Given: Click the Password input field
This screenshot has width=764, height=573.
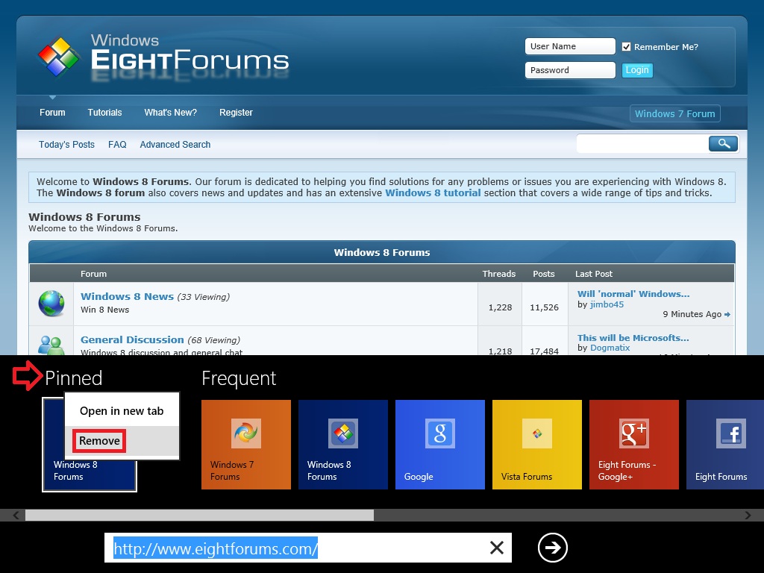Looking at the screenshot, I should click(x=570, y=70).
